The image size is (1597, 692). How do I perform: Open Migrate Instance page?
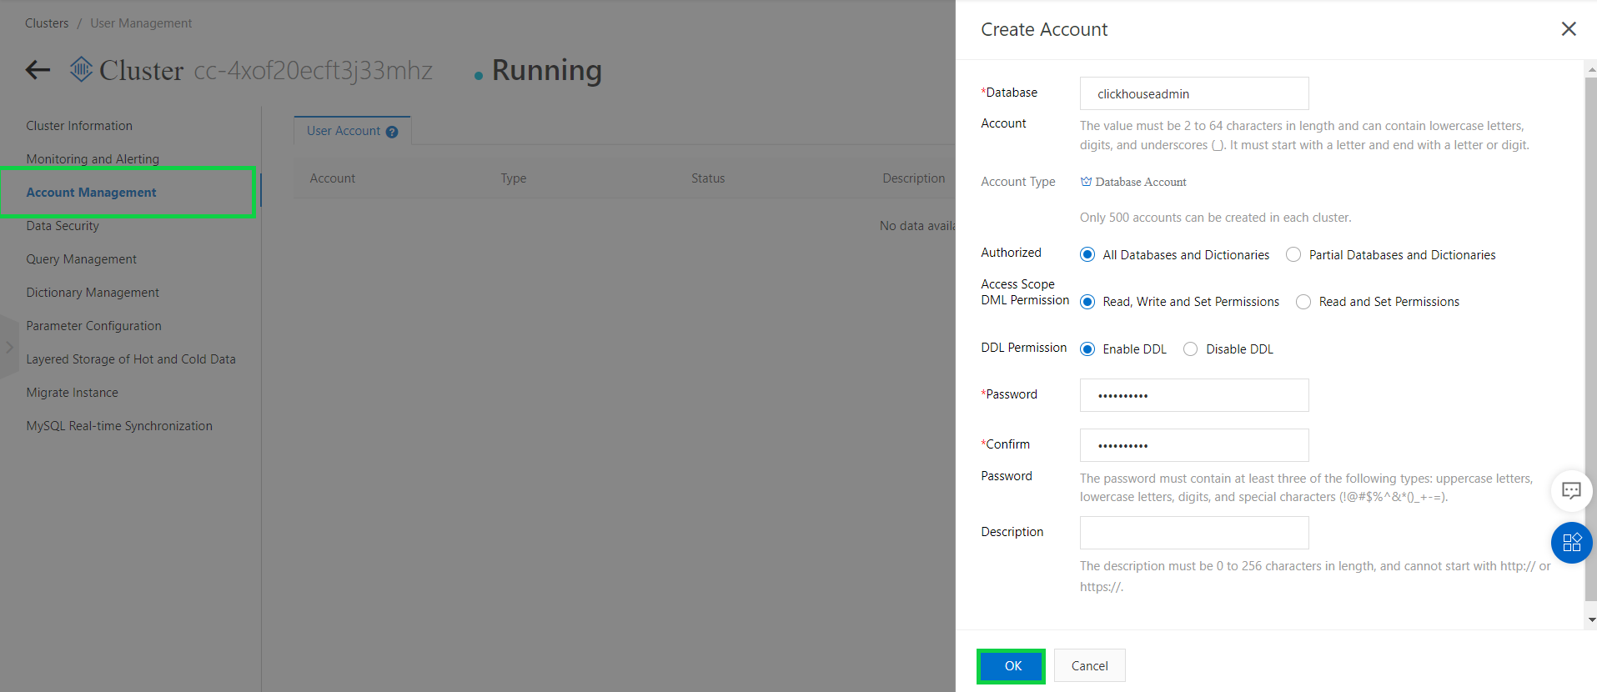point(72,393)
